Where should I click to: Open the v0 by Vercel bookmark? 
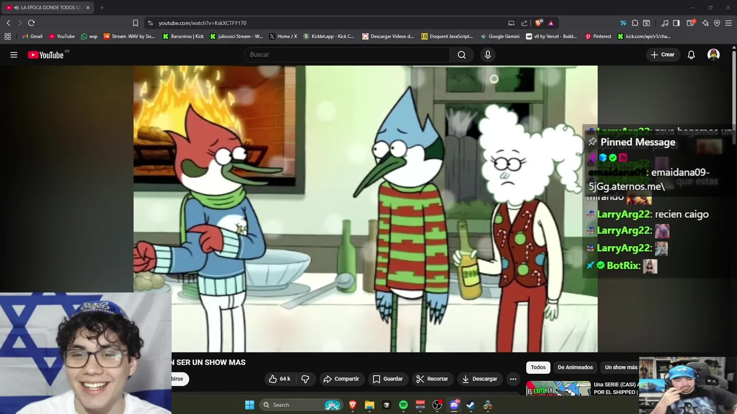pos(552,36)
